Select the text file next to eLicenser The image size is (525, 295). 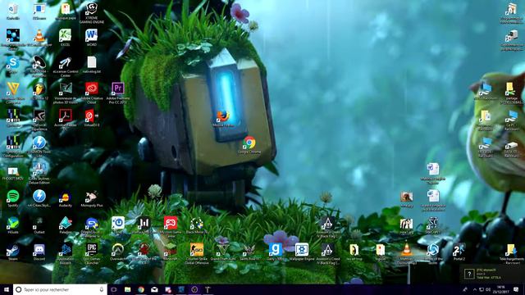[x=91, y=65]
